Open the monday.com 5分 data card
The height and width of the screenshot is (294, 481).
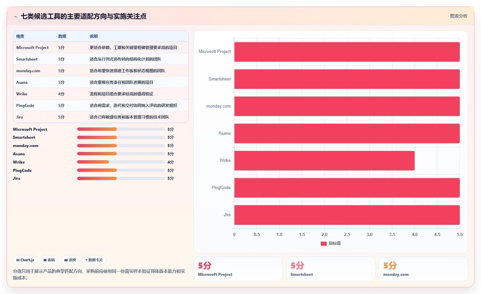coord(423,269)
